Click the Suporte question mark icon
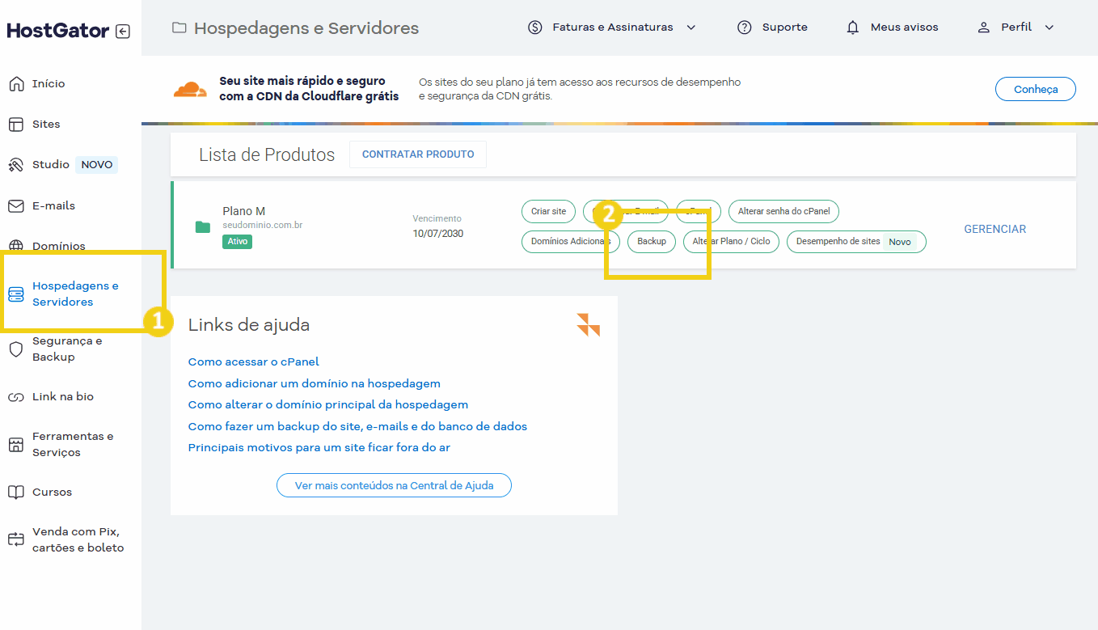Viewport: 1098px width, 630px height. tap(745, 27)
